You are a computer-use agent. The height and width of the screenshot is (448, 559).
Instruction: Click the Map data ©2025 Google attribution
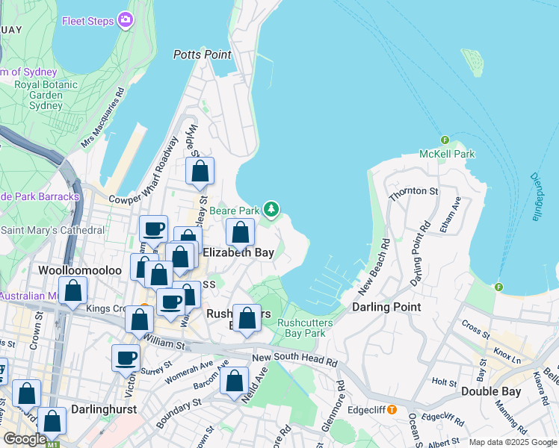[513, 442]
